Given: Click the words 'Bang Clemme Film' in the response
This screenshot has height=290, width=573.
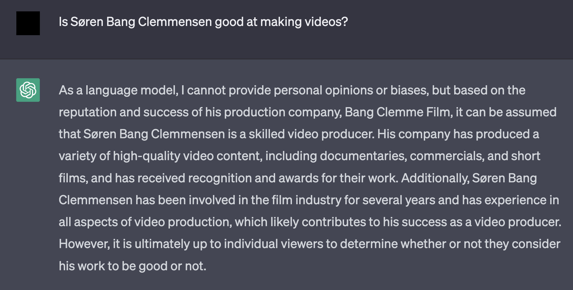Looking at the screenshot, I should click(397, 112).
